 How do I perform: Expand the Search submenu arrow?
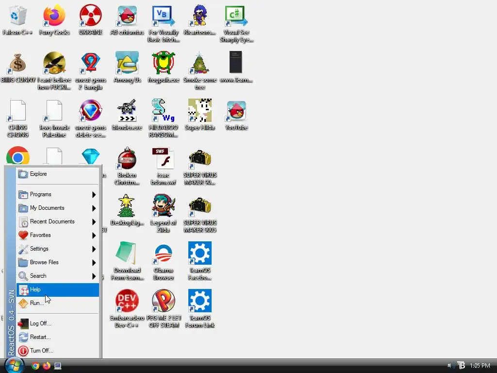[94, 276]
